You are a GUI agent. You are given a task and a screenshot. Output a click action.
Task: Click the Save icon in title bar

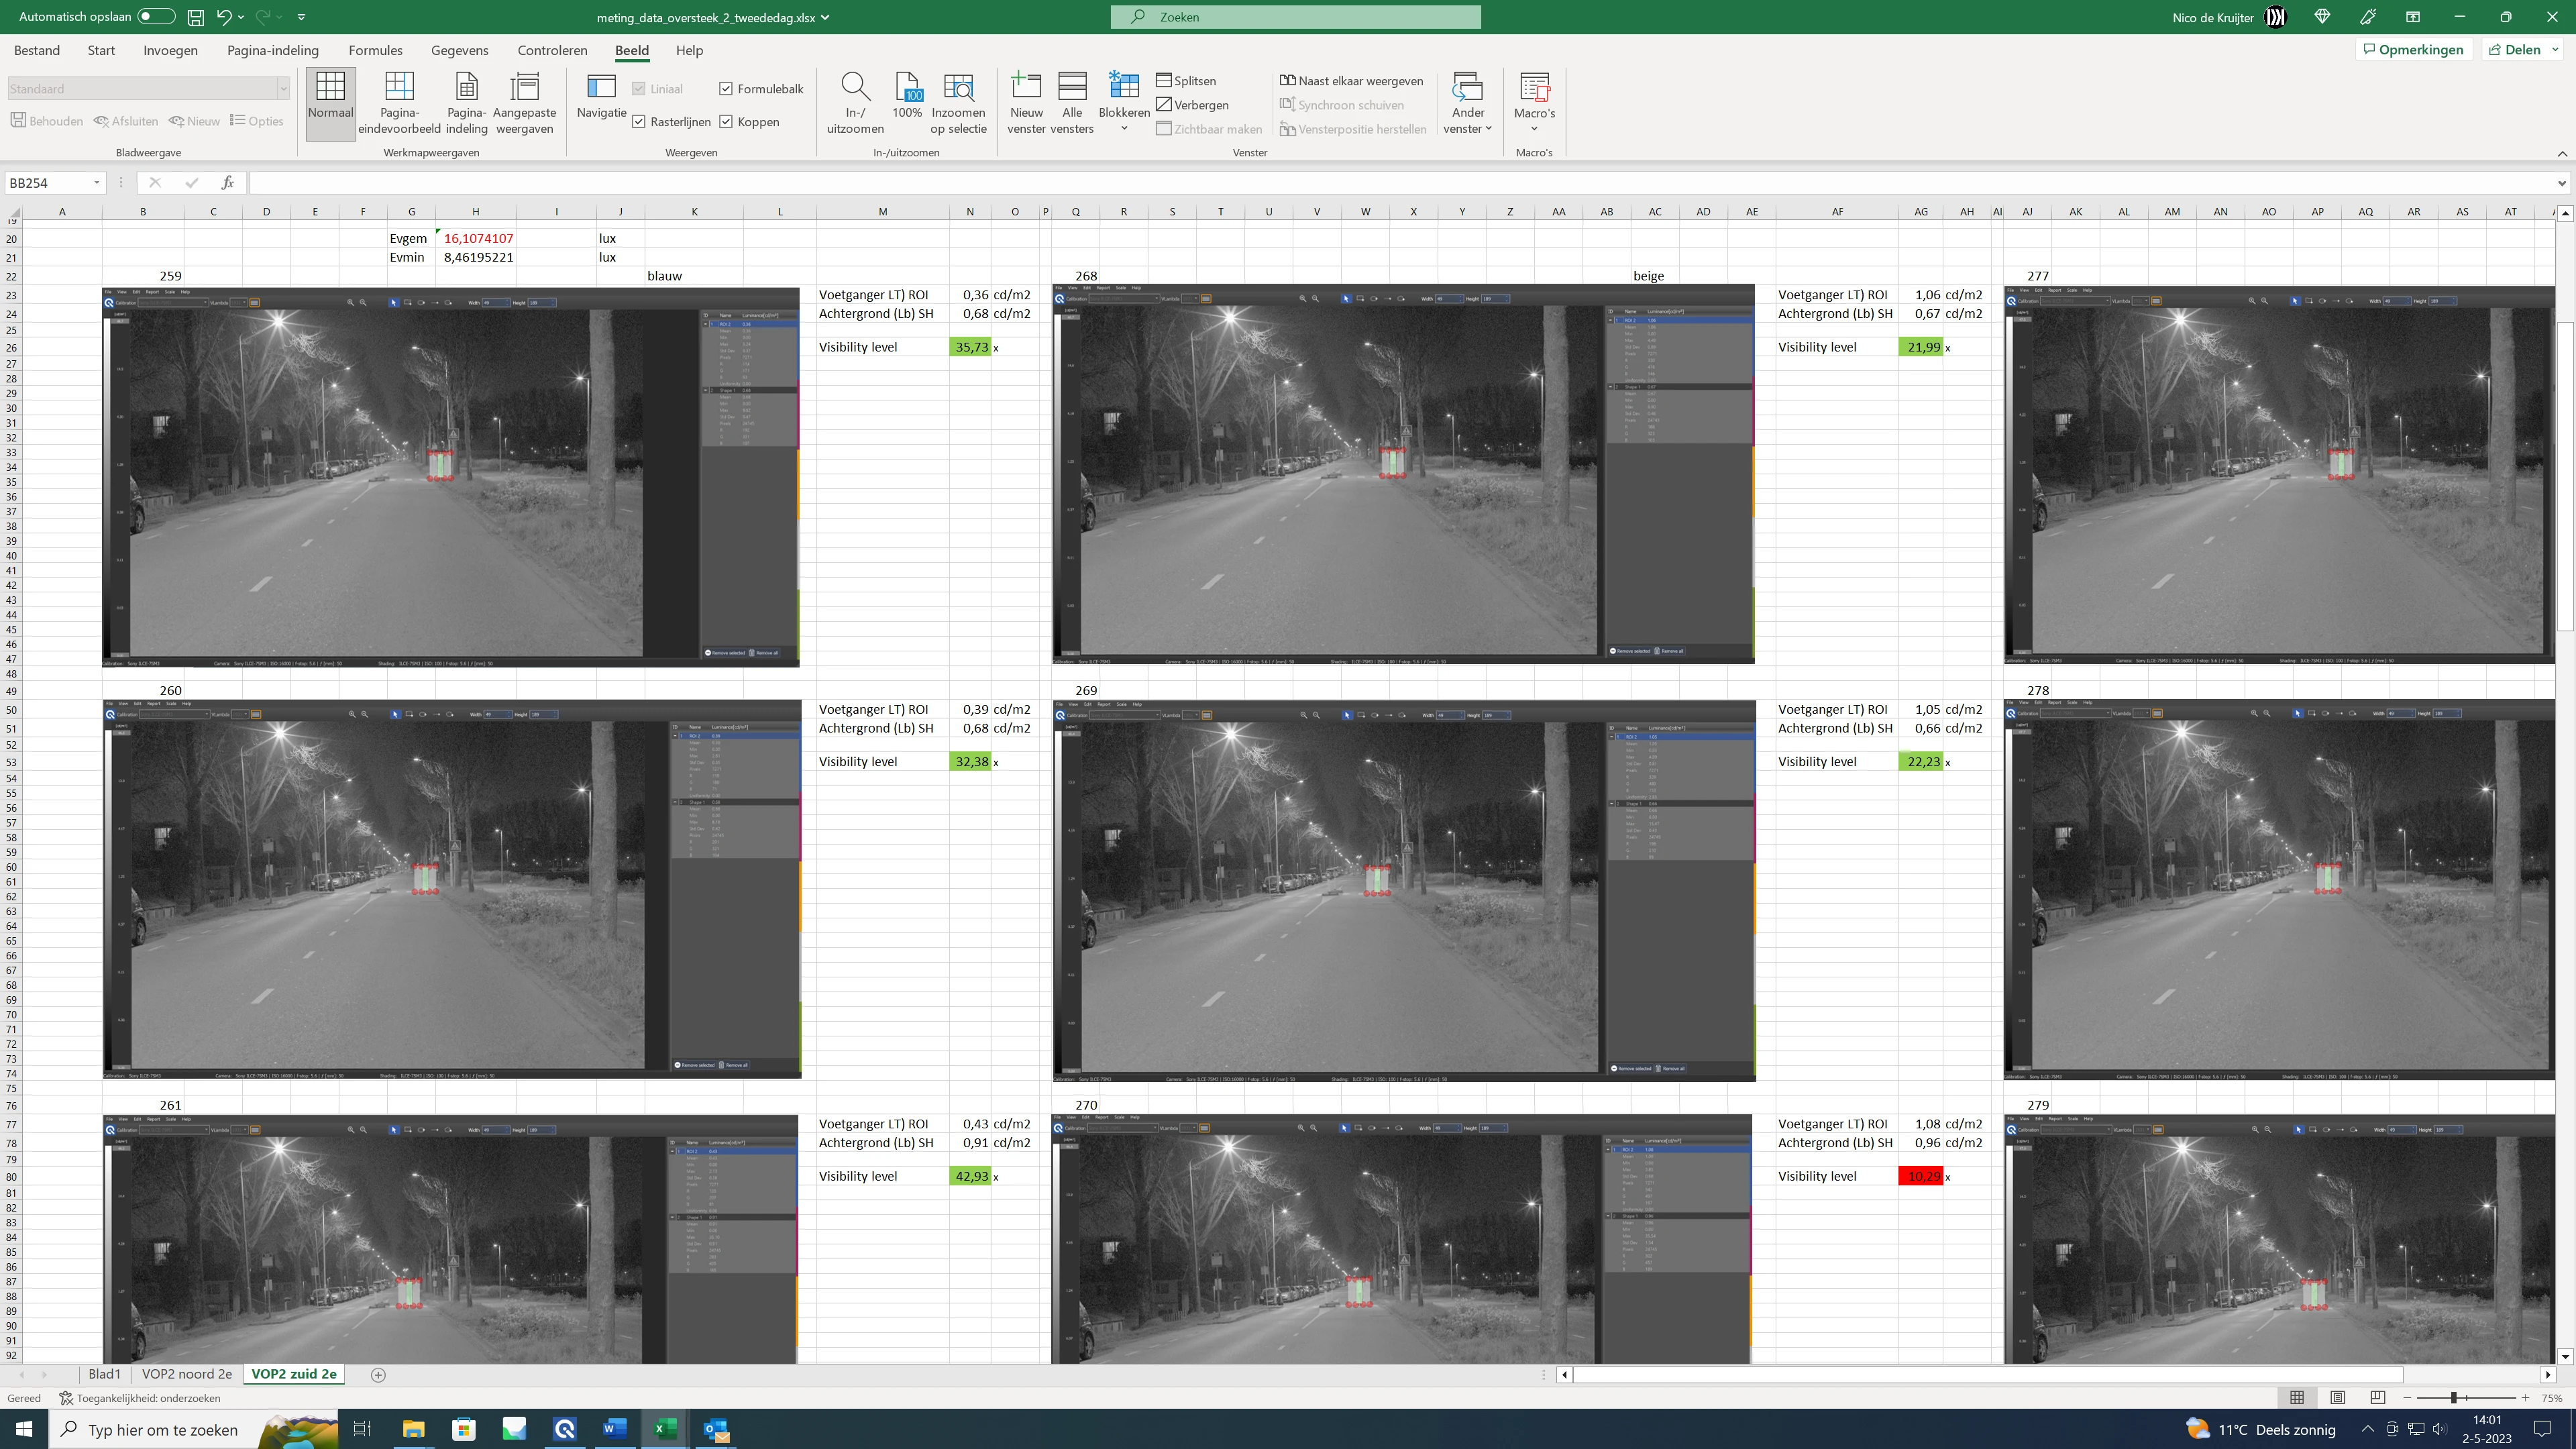coord(196,17)
